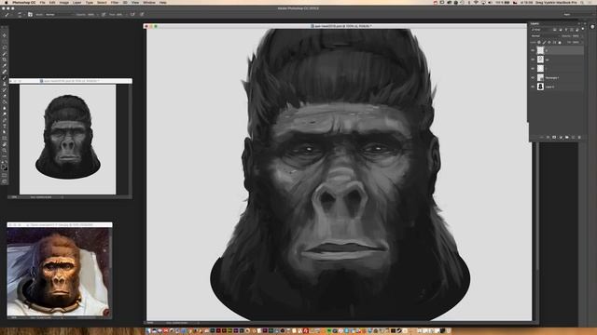
Task: Select the Layer 0 layer thumbnail
Action: [x=540, y=87]
